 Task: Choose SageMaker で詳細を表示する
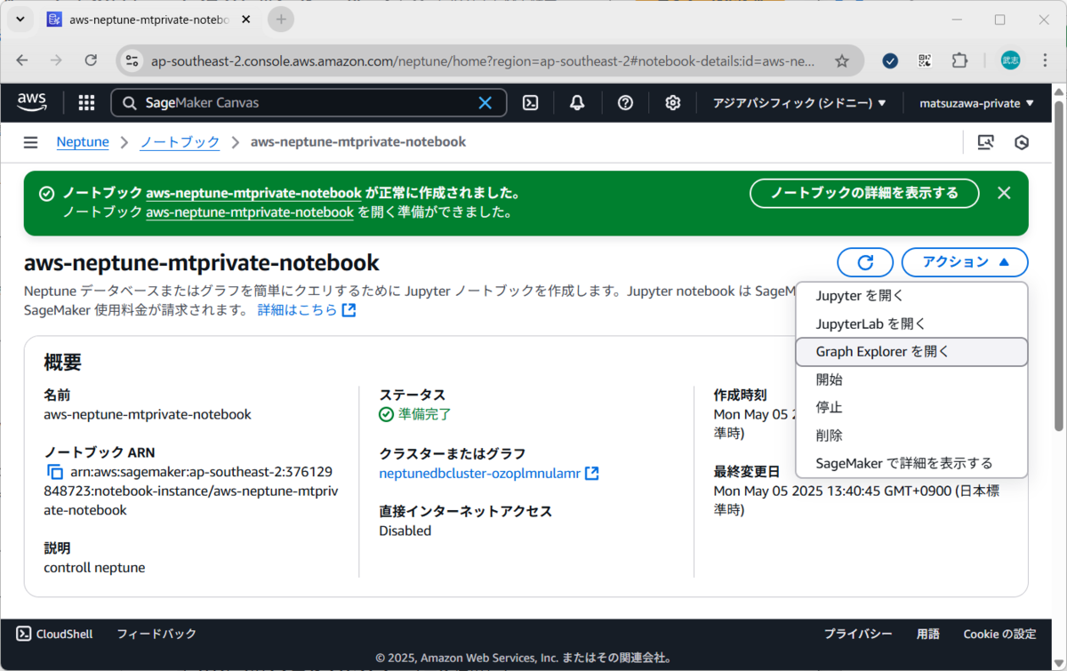click(x=911, y=463)
